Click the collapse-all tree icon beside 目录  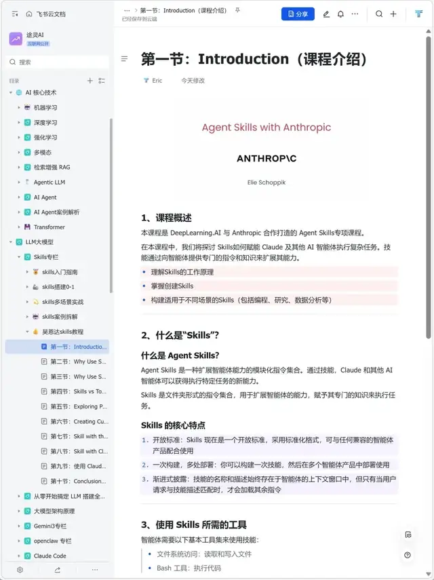click(x=102, y=81)
